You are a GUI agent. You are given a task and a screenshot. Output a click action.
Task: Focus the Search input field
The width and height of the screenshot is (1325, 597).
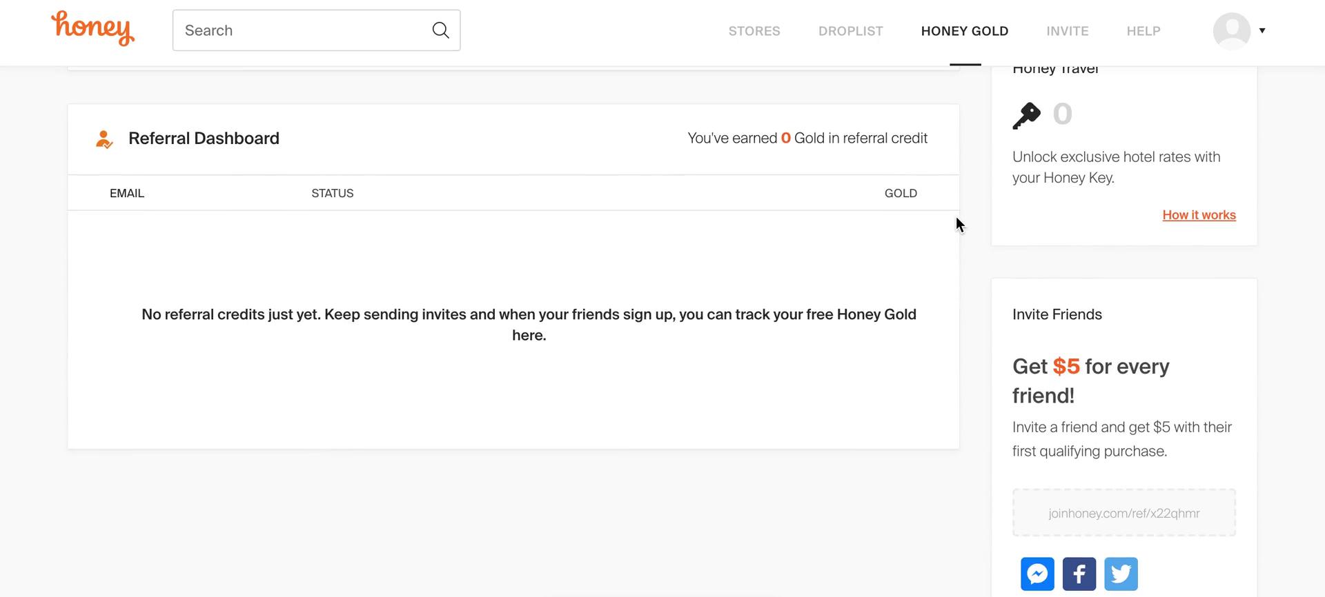coord(316,30)
